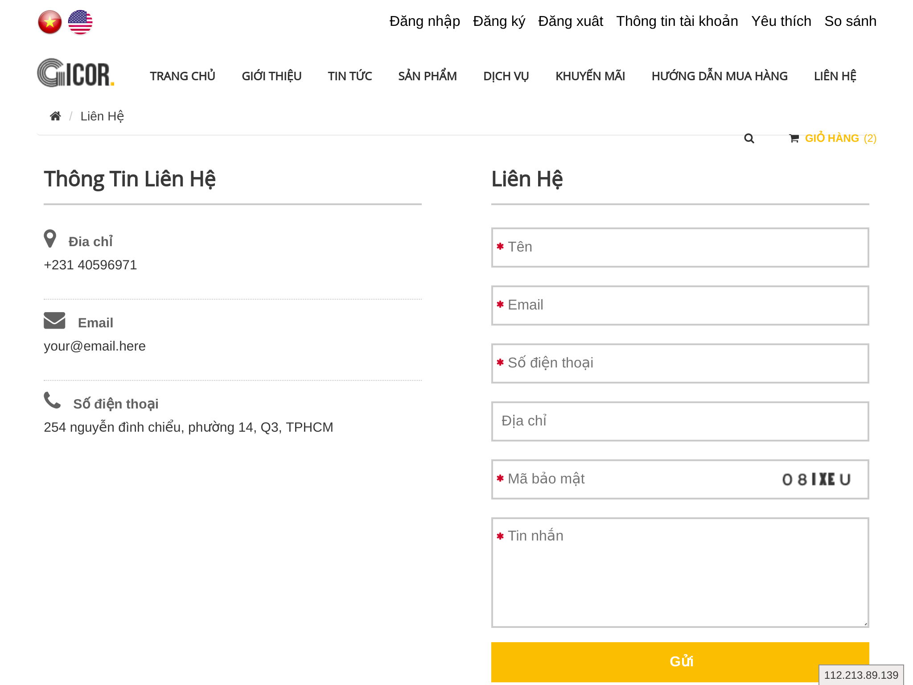Select GIỚI THIỆU in main menu

pos(271,76)
